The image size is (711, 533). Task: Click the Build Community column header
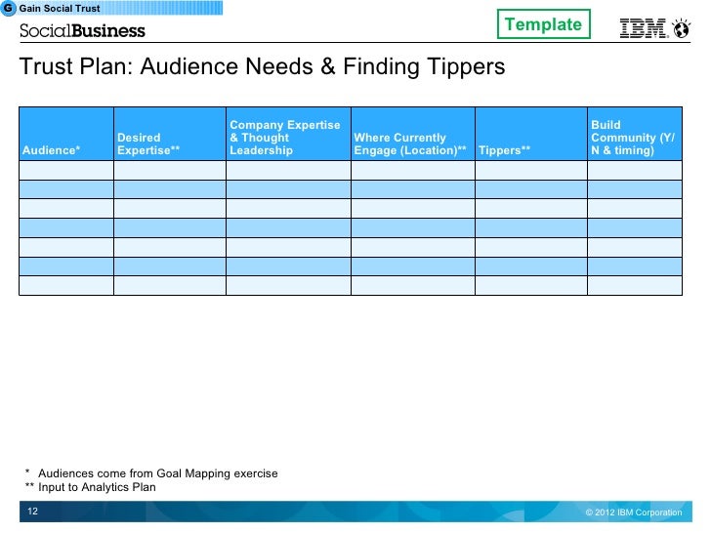(x=635, y=134)
